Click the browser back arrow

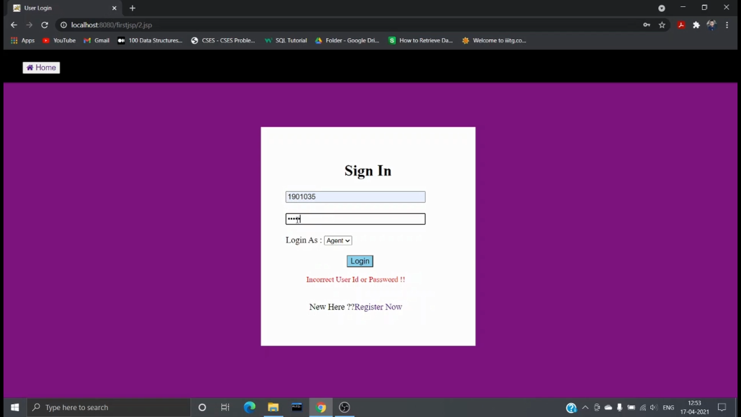coord(14,25)
